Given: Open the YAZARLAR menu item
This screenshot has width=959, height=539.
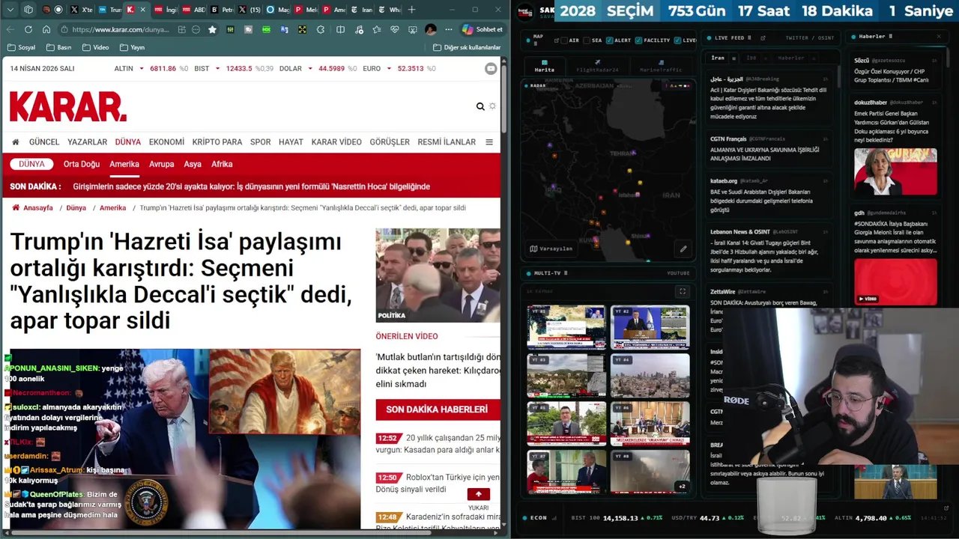Looking at the screenshot, I should pos(88,141).
